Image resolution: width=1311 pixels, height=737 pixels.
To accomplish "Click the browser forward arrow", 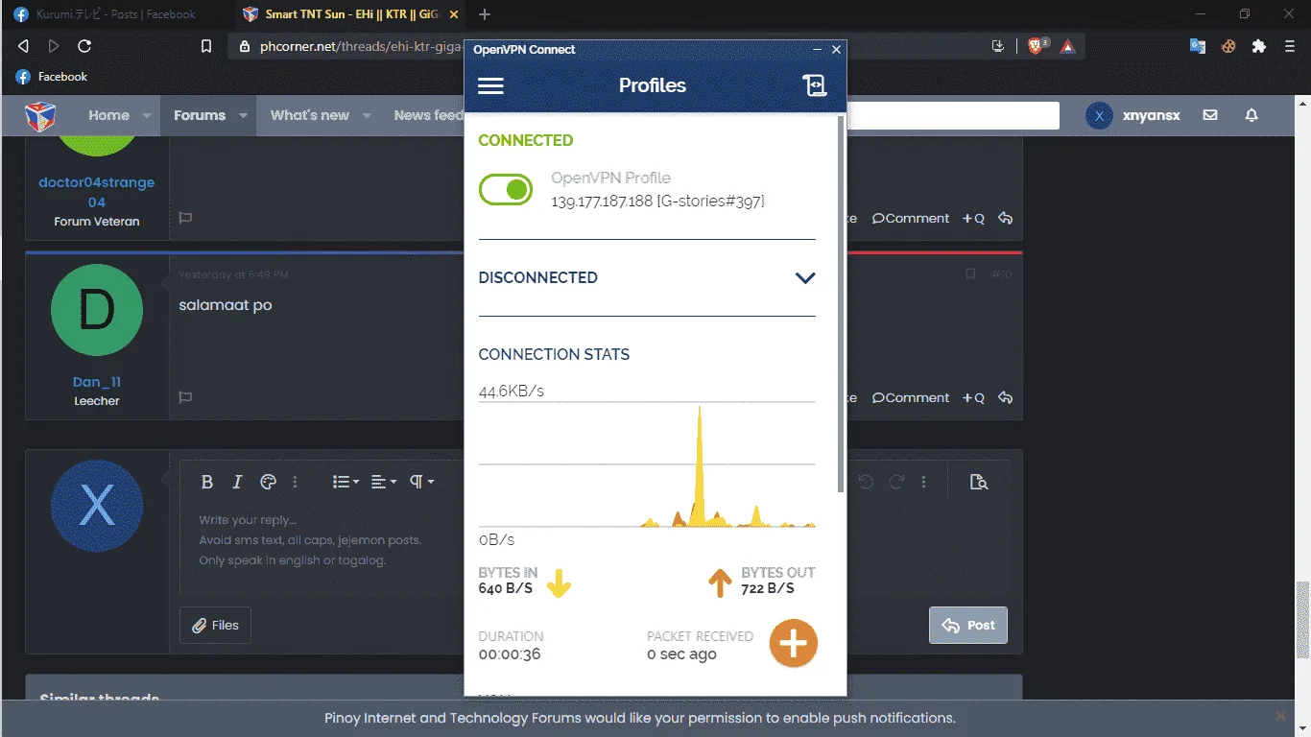I will tap(54, 46).
